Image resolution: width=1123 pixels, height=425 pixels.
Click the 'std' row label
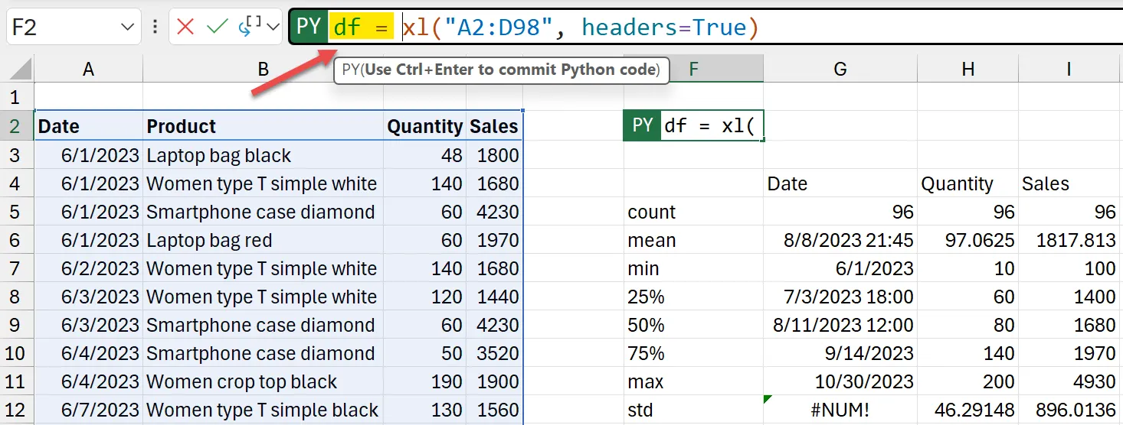pos(693,410)
